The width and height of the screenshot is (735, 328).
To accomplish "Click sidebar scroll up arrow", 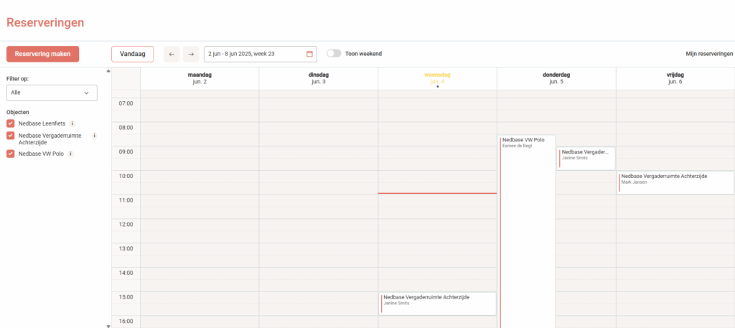I will coord(108,71).
